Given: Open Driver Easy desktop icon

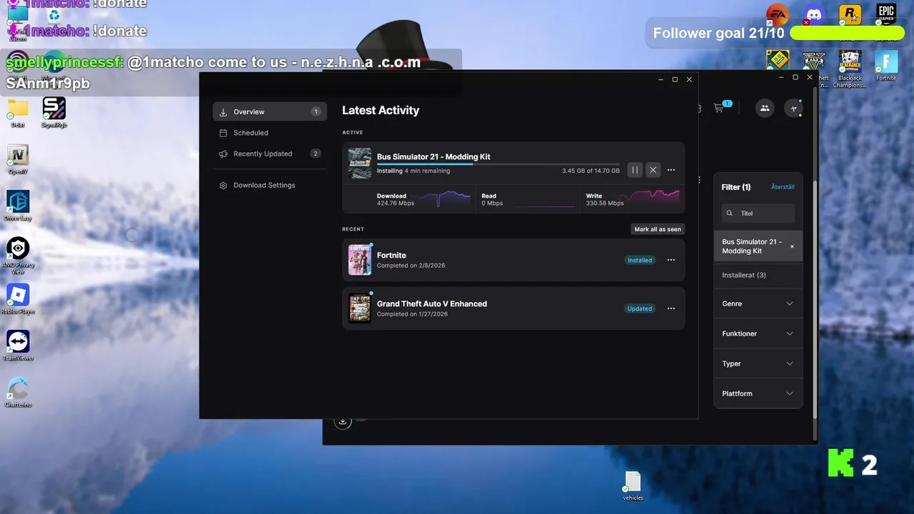Looking at the screenshot, I should 18,206.
